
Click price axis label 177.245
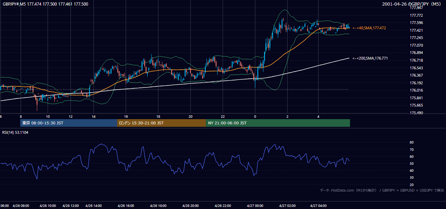point(416,38)
